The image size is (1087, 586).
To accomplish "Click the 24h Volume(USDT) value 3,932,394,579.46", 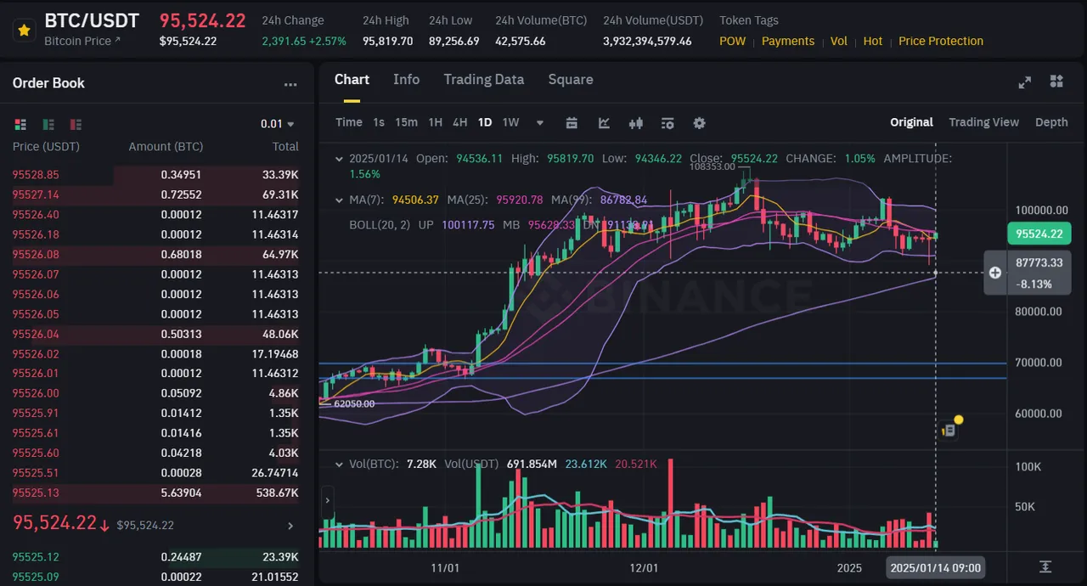I will 647,41.
